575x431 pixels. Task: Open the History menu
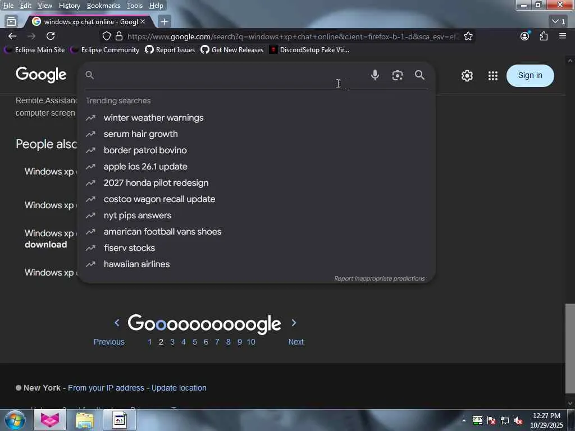pos(69,6)
